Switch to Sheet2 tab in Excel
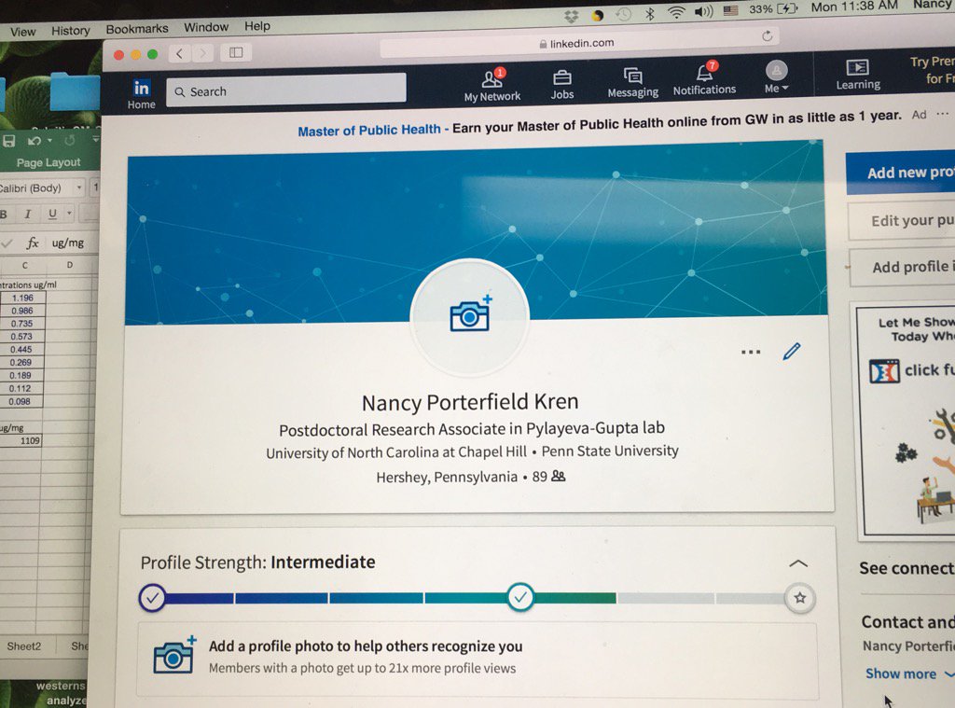 click(x=23, y=646)
